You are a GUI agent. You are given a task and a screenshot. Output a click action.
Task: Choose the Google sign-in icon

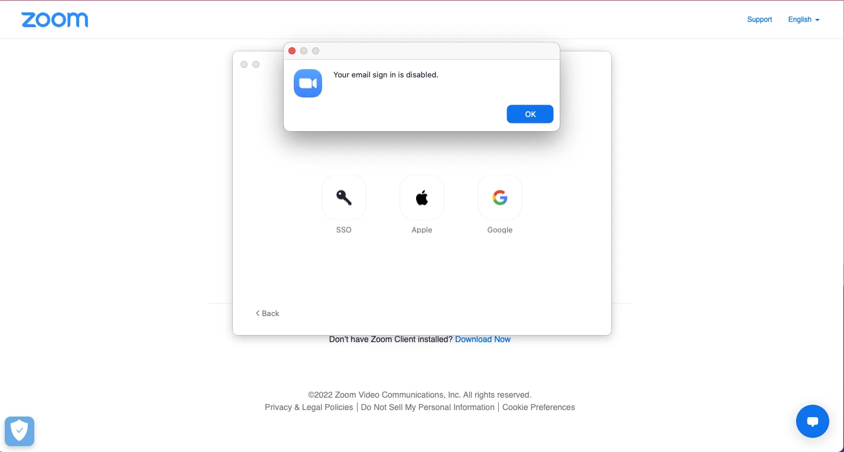[x=500, y=197]
